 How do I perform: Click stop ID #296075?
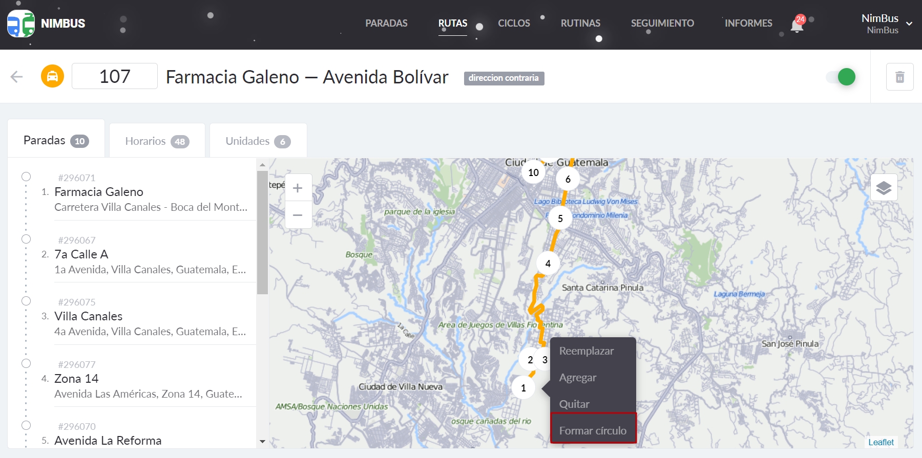(77, 302)
